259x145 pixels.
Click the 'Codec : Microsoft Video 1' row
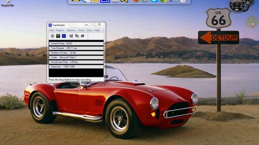[x=76, y=57]
